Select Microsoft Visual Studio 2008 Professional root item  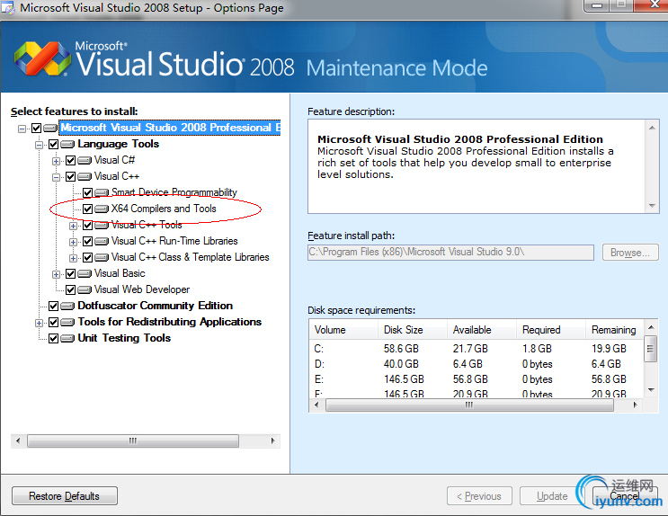[170, 128]
